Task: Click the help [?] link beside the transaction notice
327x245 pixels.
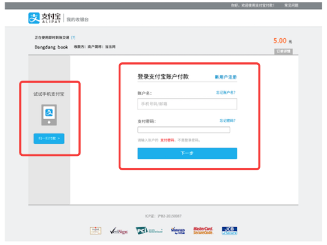Action: click(73, 38)
